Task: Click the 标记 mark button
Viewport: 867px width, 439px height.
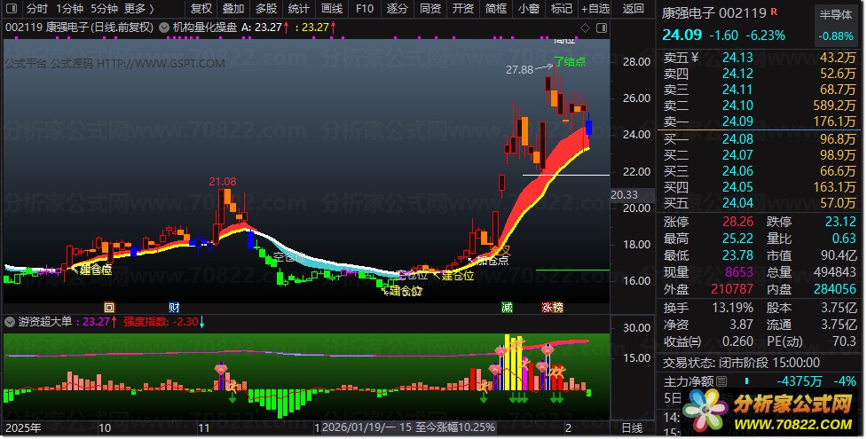Action: (561, 8)
